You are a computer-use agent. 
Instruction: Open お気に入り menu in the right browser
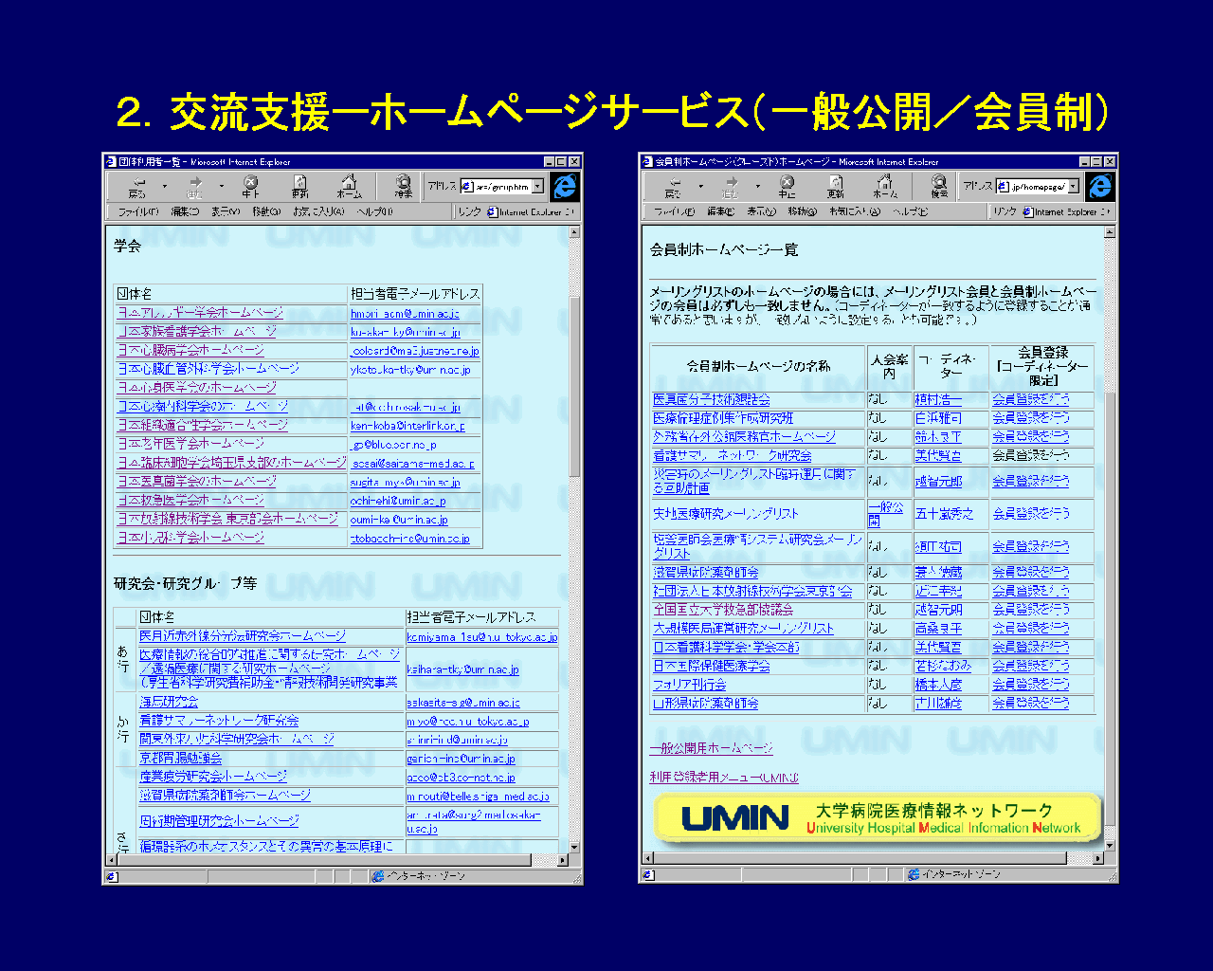[x=854, y=211]
